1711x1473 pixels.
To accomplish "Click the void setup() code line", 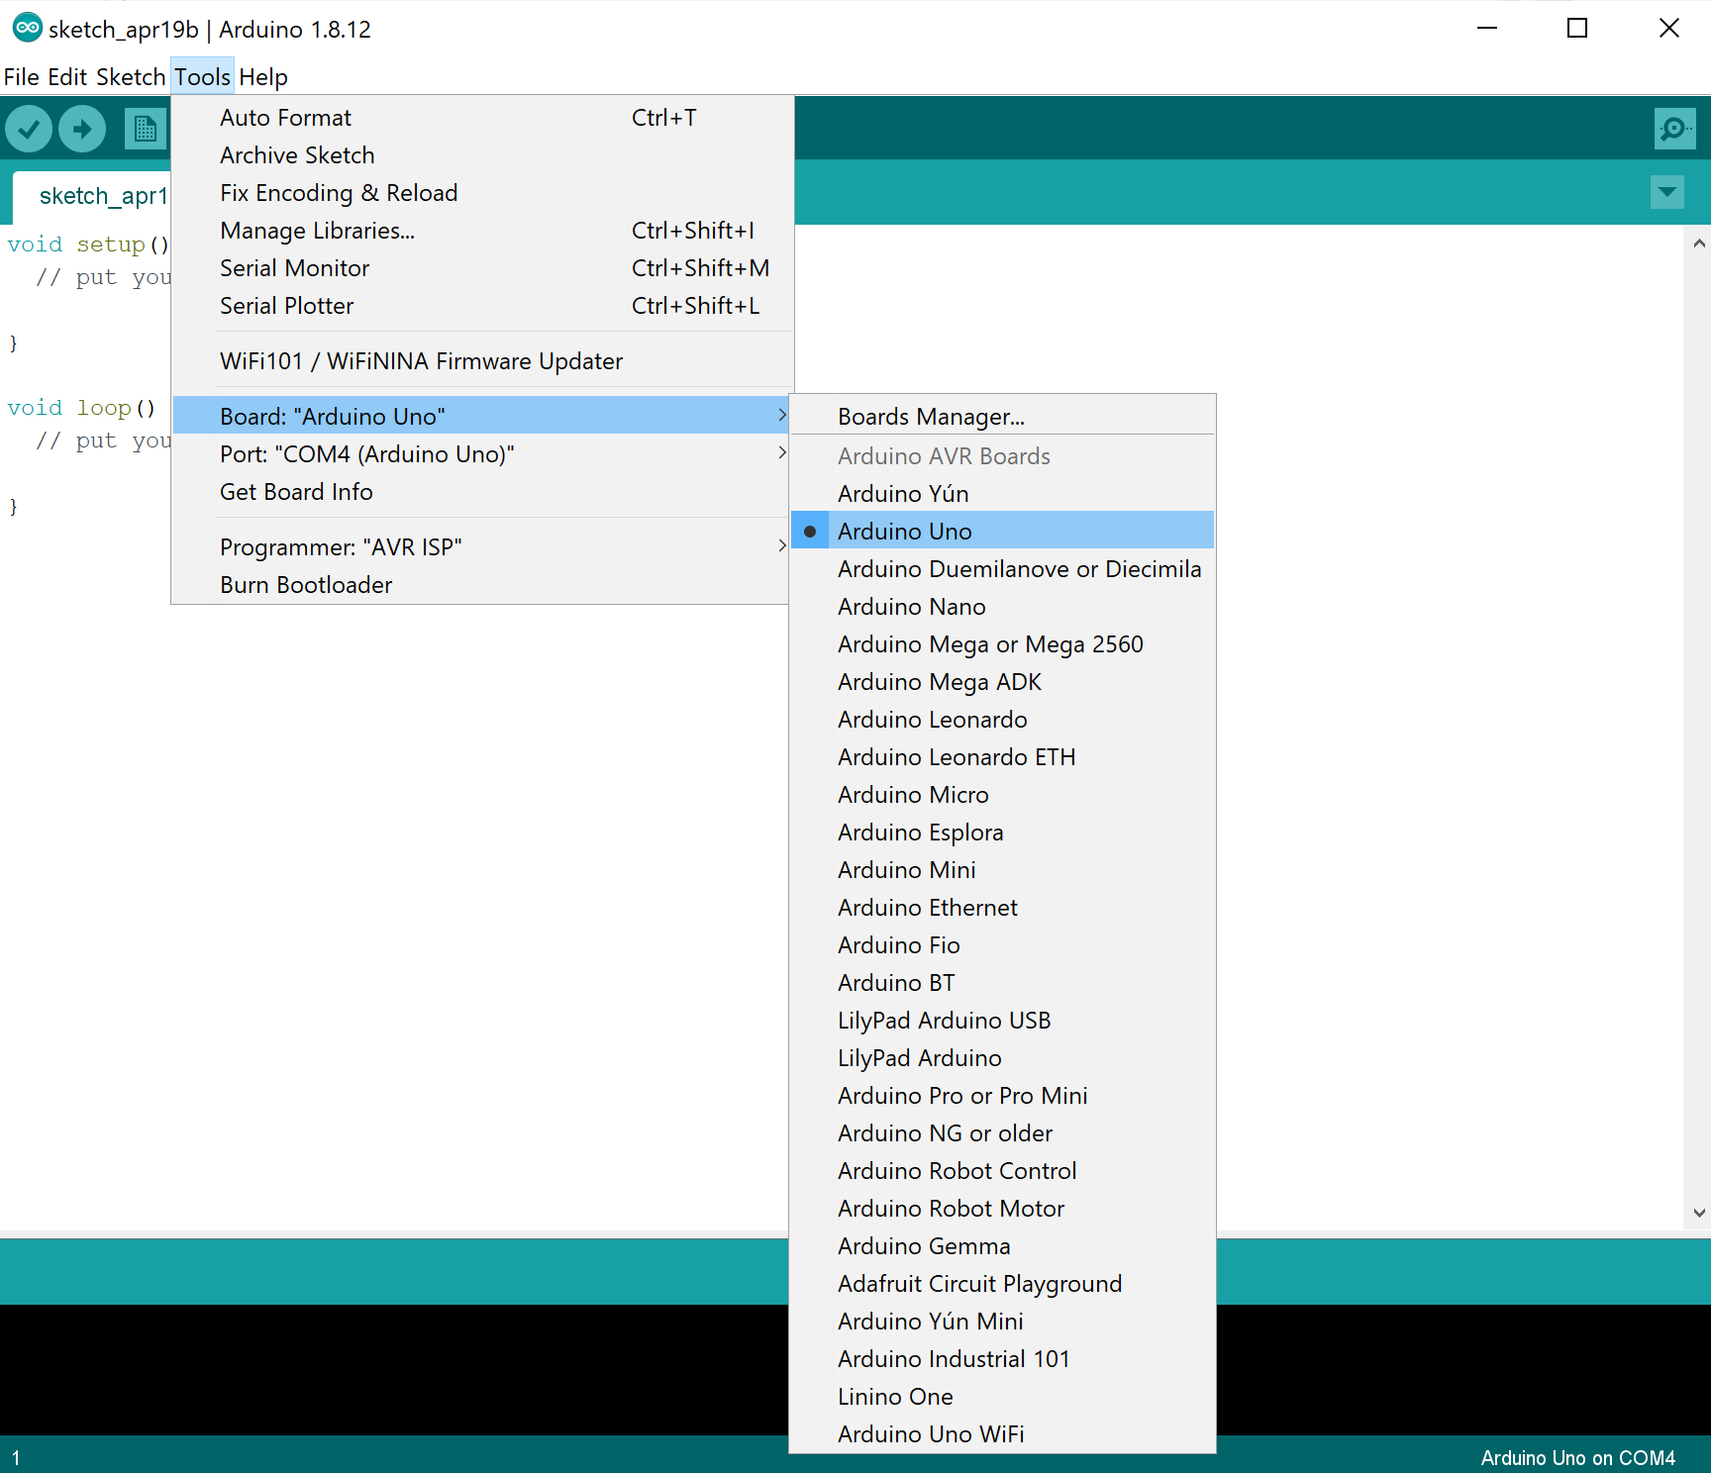I will pos(88,245).
